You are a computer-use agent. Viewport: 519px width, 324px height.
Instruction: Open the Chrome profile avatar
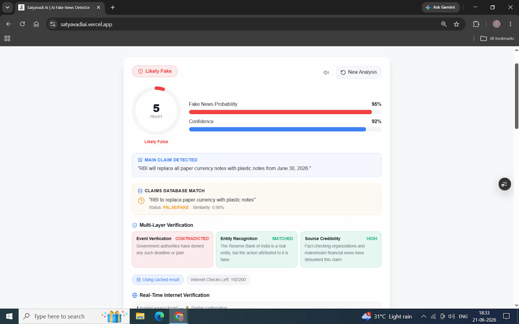pyautogui.click(x=496, y=24)
